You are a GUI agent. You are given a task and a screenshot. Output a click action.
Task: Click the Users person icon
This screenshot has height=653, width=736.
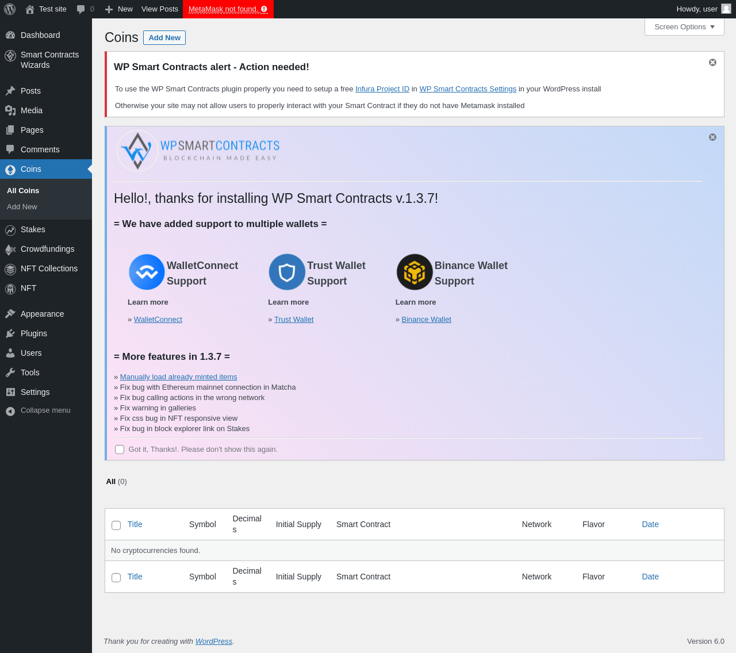(10, 353)
